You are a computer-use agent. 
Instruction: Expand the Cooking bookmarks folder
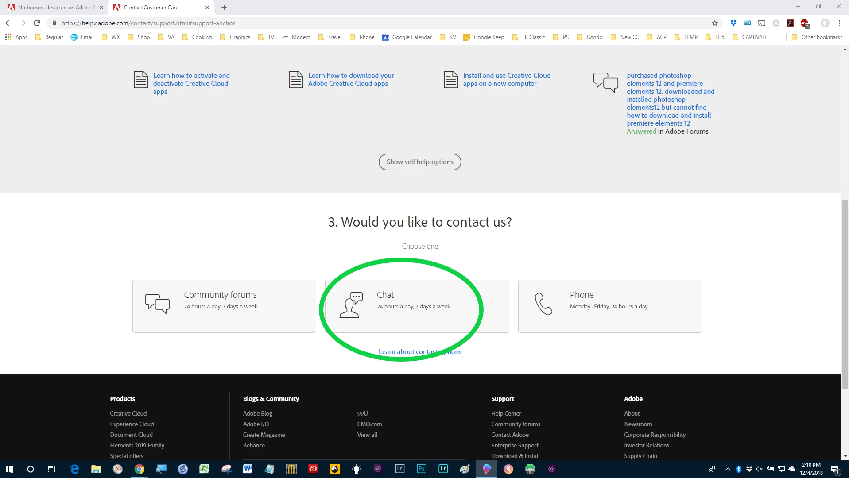tap(197, 37)
